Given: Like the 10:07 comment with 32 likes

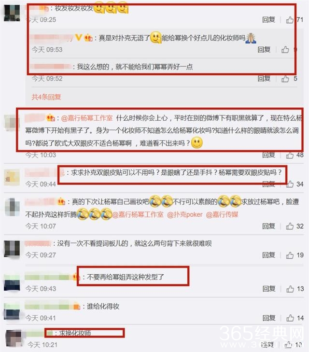Looking at the screenshot, I should 290,226.
